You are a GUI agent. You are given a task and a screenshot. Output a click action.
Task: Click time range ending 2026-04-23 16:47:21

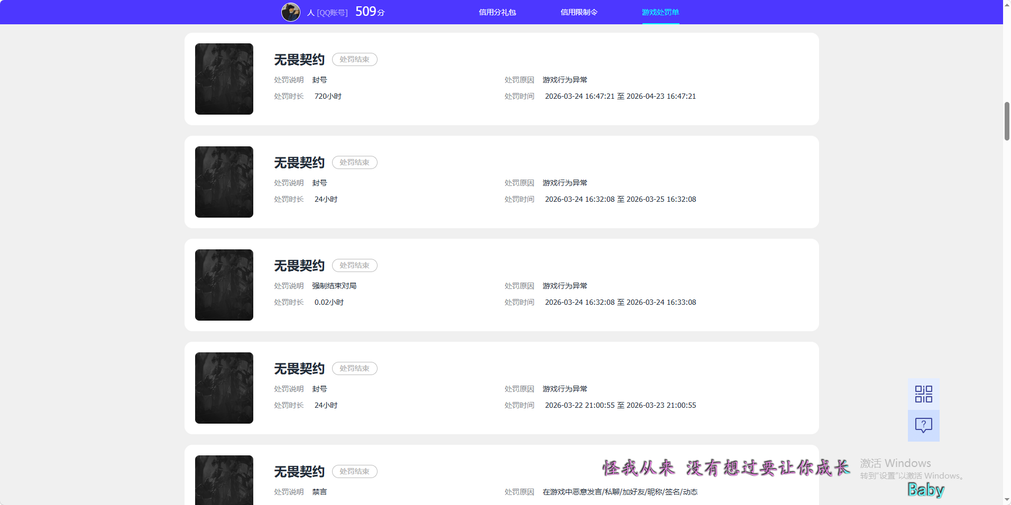[620, 96]
